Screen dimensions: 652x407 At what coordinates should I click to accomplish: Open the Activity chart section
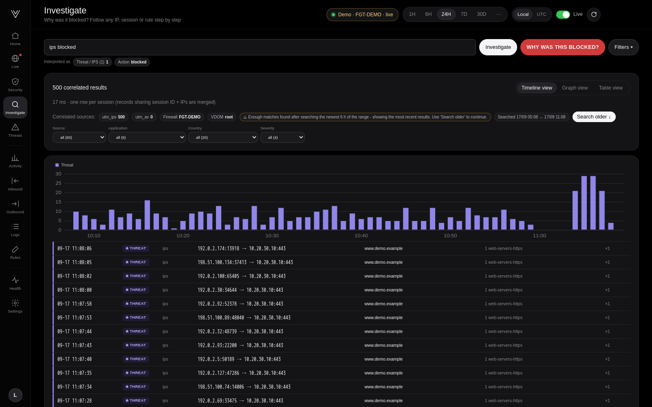click(15, 161)
